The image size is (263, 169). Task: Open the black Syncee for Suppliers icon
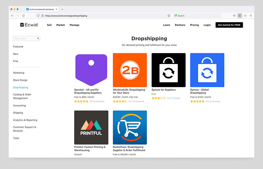[169, 70]
